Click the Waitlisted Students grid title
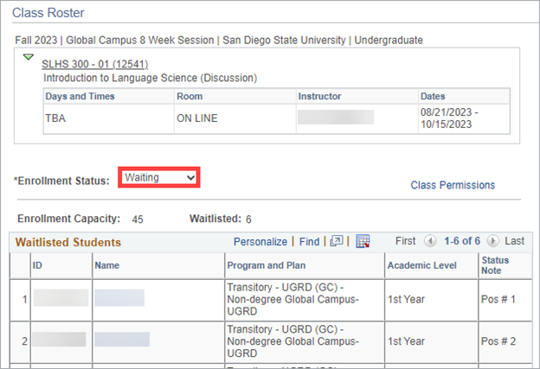 [x=68, y=242]
